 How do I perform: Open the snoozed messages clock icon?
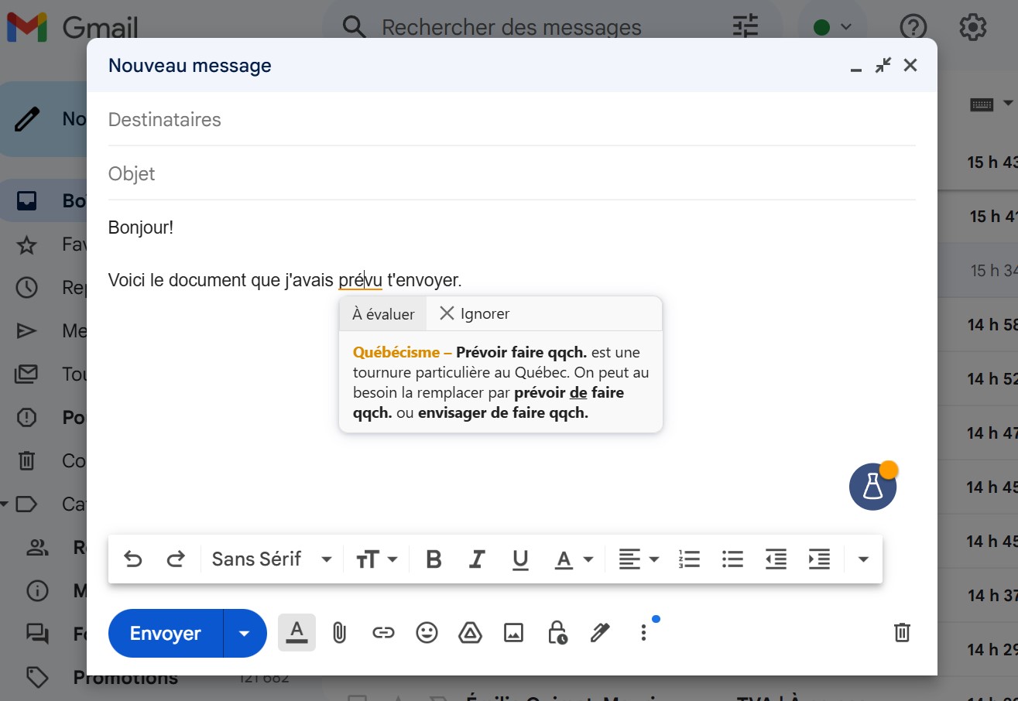26,288
